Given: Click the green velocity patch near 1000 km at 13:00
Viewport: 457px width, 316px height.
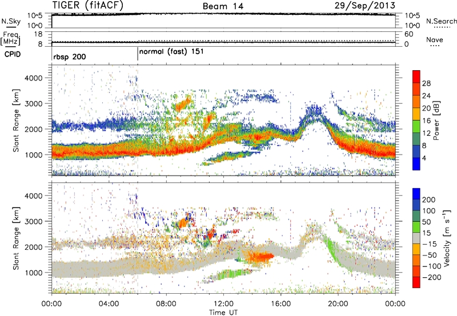Looking at the screenshot, I should pyautogui.click(x=233, y=273).
